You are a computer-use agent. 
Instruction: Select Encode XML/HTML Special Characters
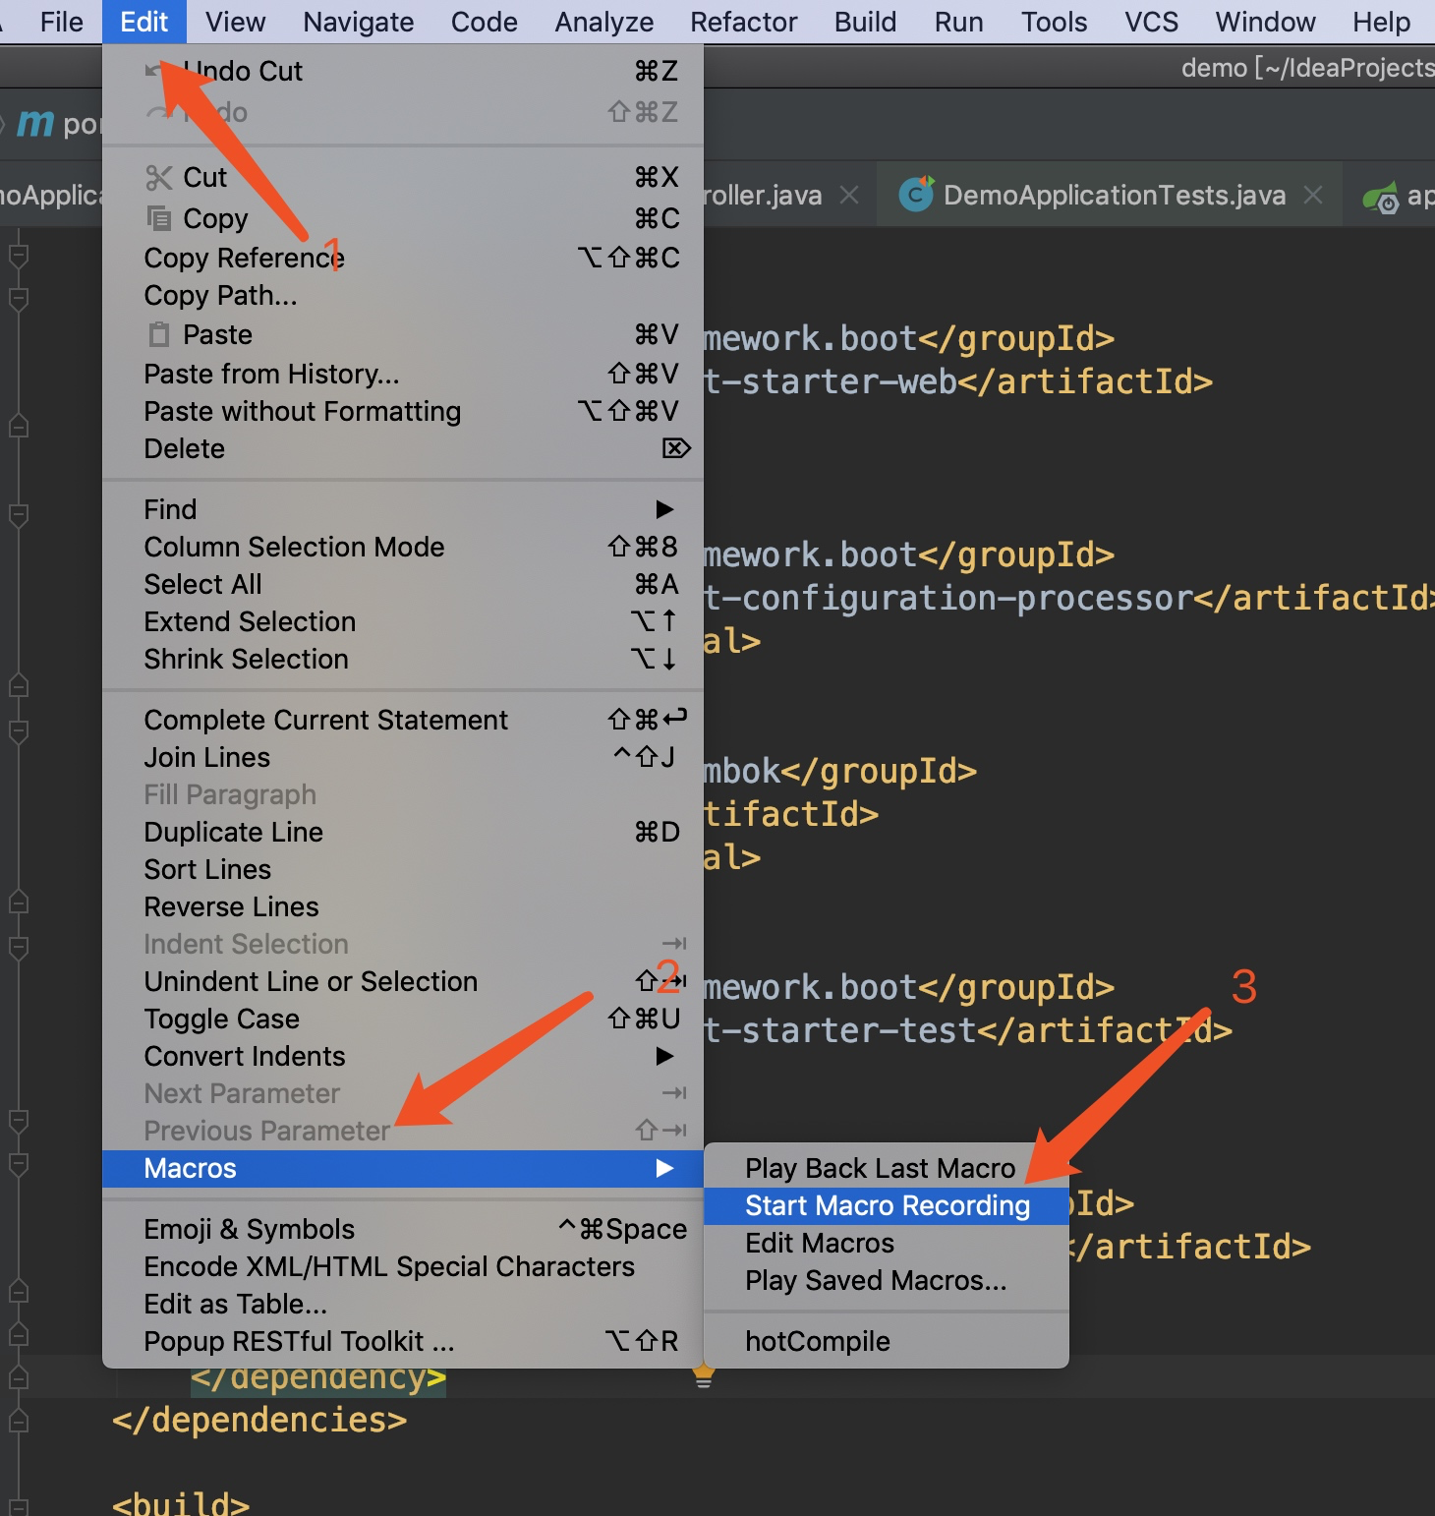click(x=403, y=1266)
